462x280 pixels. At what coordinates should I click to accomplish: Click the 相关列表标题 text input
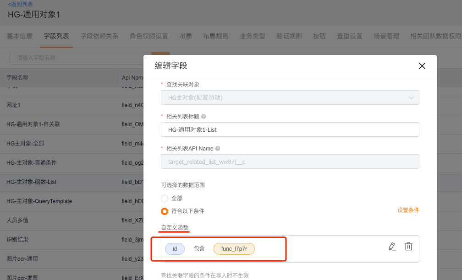pos(290,129)
